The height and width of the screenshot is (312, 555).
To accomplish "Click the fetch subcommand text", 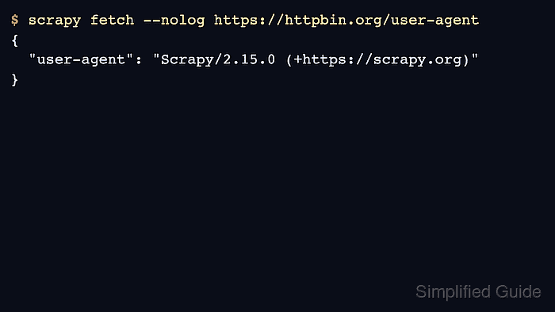I will [113, 20].
